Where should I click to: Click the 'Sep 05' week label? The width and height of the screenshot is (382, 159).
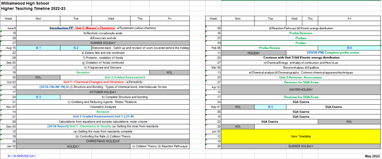(8, 63)
